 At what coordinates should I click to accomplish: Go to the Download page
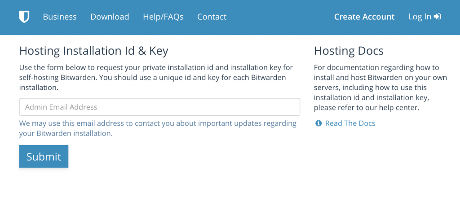(x=110, y=17)
